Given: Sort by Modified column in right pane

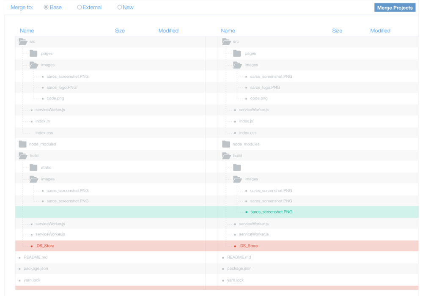Looking at the screenshot, I should click(380, 31).
